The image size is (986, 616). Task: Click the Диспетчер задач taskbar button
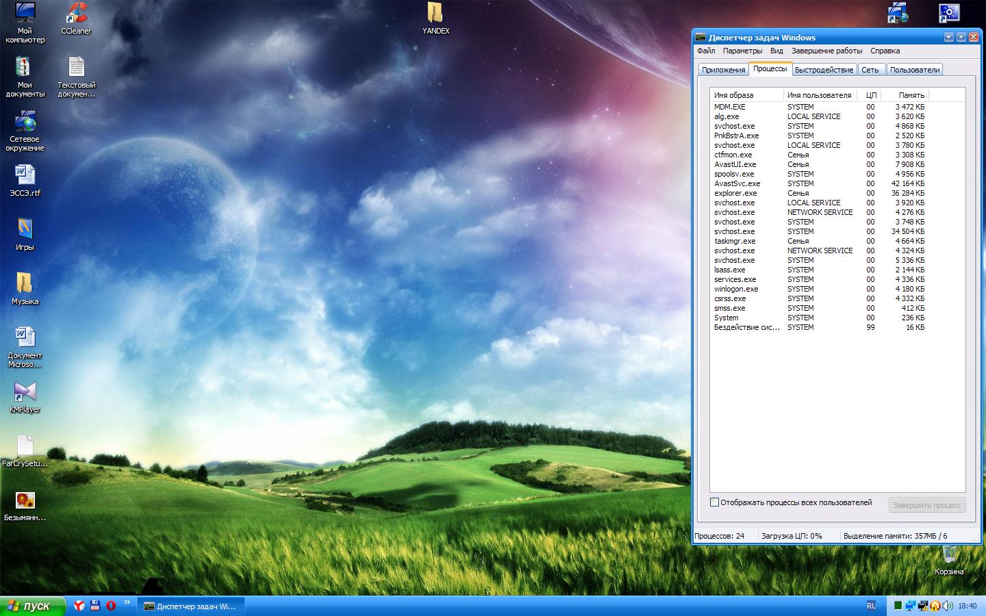[x=190, y=606]
